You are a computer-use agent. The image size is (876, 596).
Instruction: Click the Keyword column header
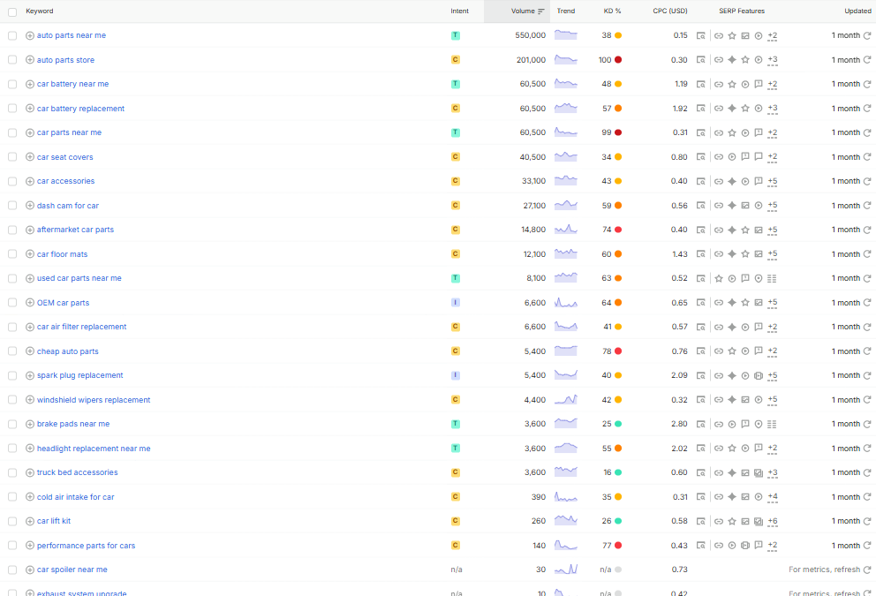coord(40,11)
